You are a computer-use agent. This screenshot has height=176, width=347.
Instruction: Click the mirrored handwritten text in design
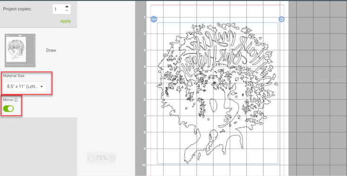[226, 58]
